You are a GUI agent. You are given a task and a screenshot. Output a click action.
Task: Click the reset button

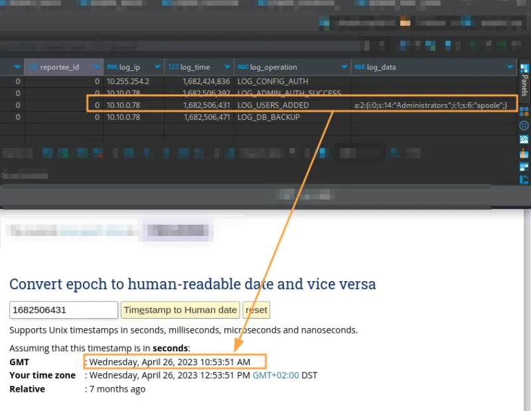click(x=256, y=310)
